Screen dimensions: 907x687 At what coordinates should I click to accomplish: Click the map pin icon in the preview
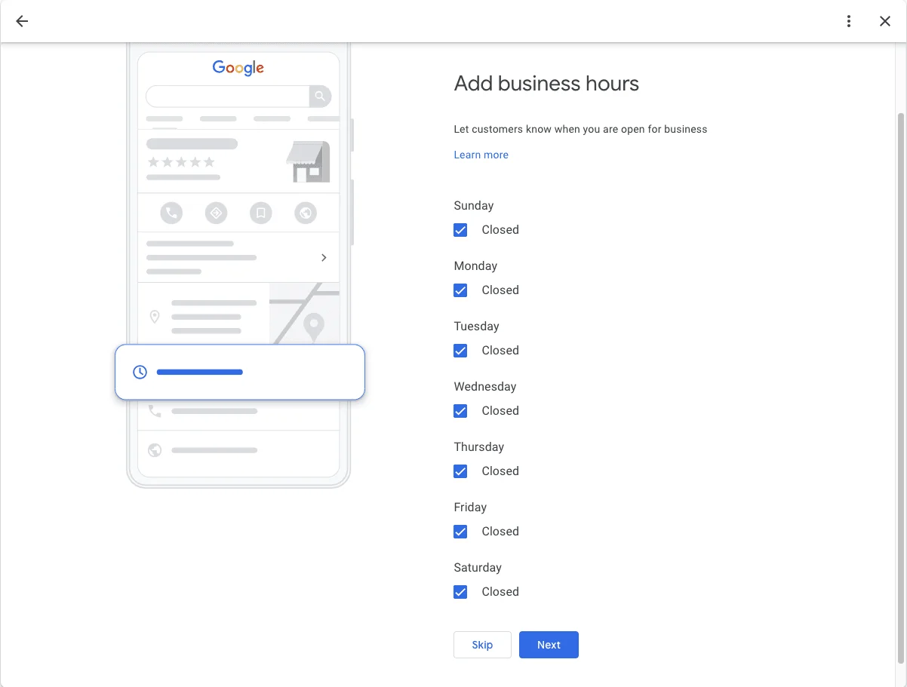tap(155, 317)
